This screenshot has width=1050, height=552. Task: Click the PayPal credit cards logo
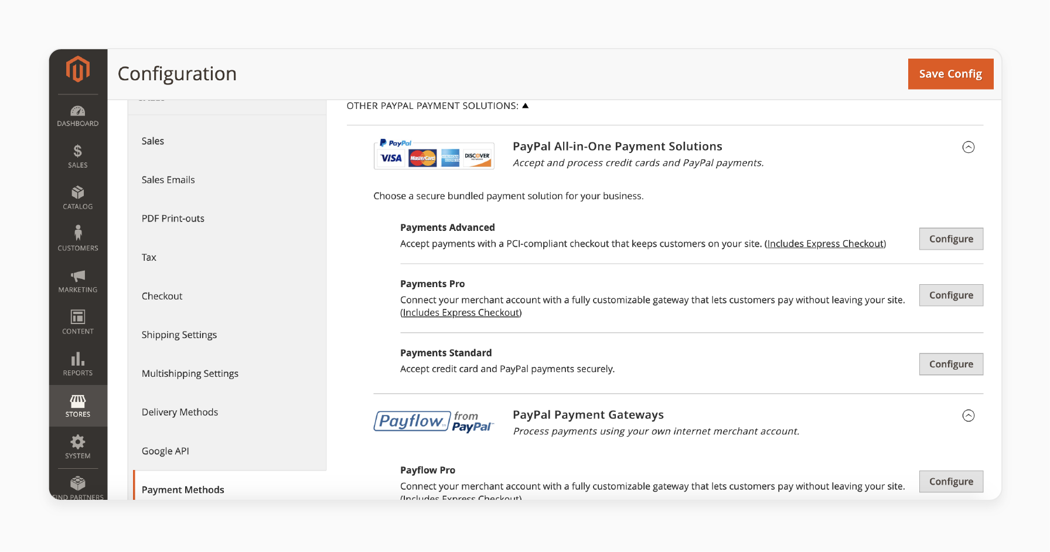click(x=434, y=154)
